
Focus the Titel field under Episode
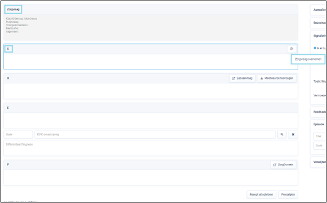tap(320, 136)
